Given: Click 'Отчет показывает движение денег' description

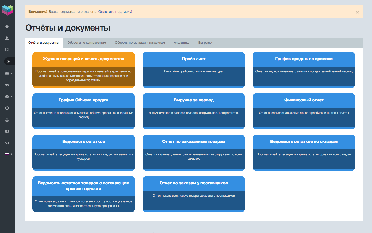Looking at the screenshot, I should coord(304,113).
